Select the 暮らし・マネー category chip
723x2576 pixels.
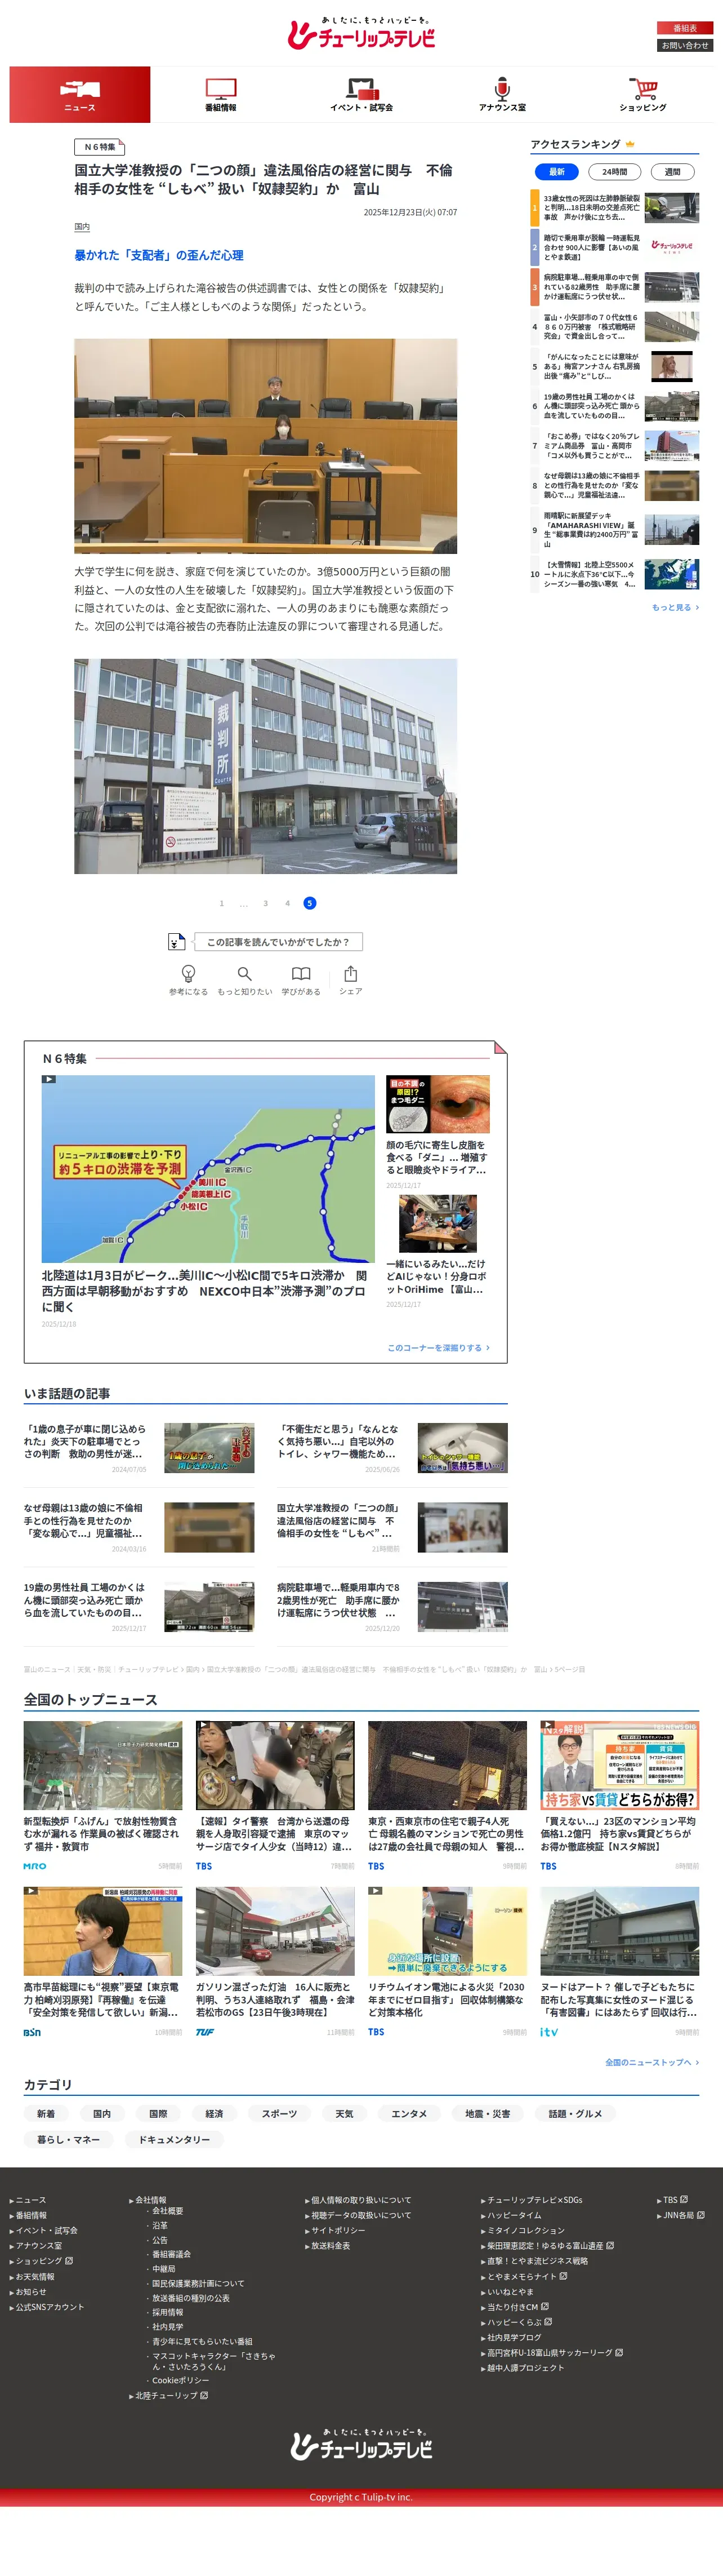tap(68, 2139)
